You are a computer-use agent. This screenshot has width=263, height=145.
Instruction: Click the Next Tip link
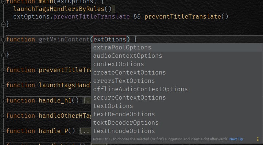pyautogui.click(x=236, y=139)
